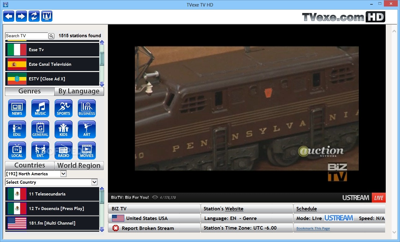Image resolution: width=400 pixels, height=242 pixels.
Task: Click the main page scroll down arrow
Action: tap(394, 232)
